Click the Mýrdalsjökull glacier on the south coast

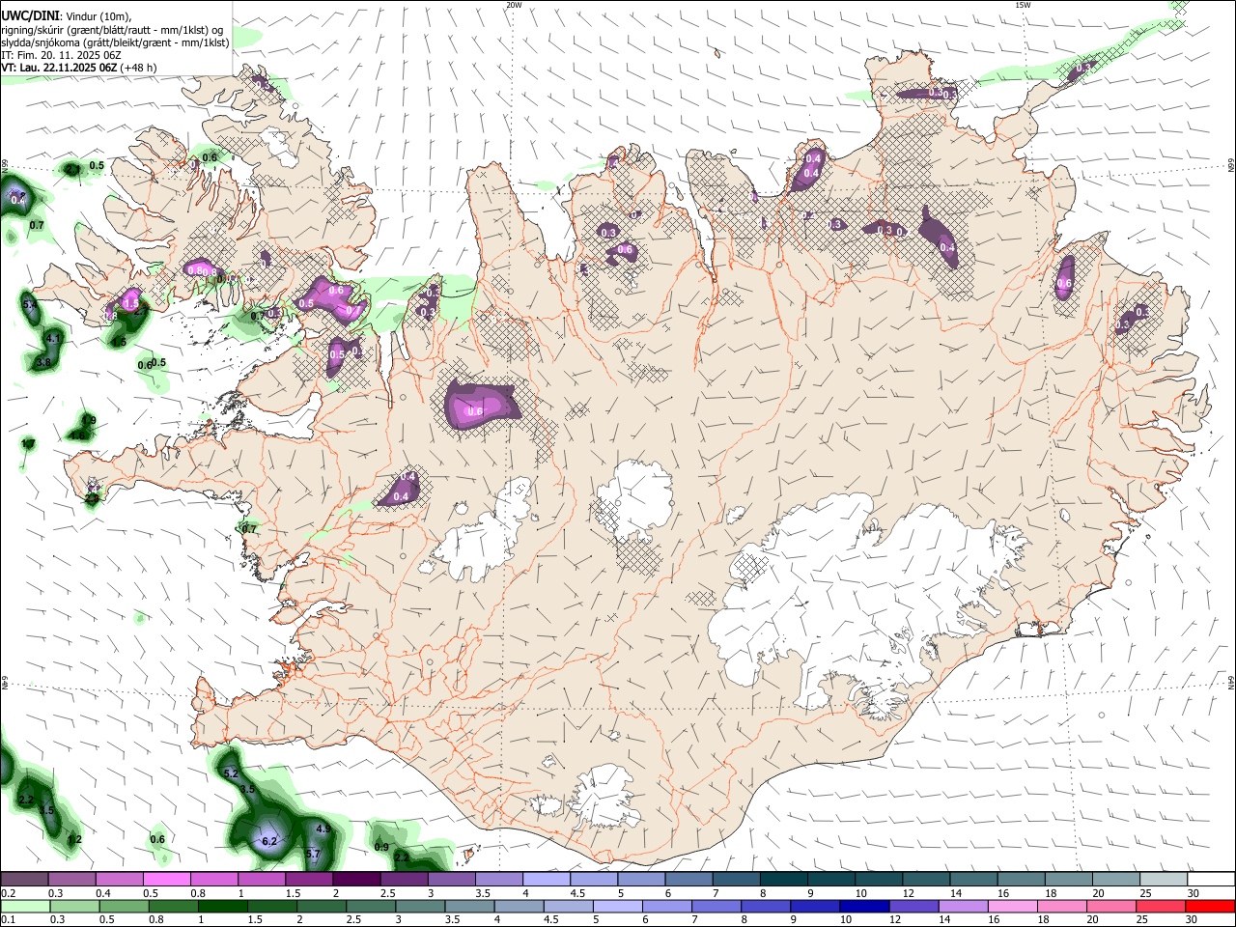coord(604,797)
